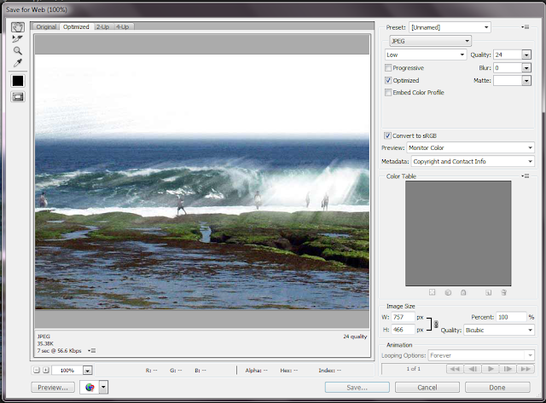Viewport: 546px width, 403px height.
Task: Click the empty gray Color Table area
Action: [x=458, y=233]
